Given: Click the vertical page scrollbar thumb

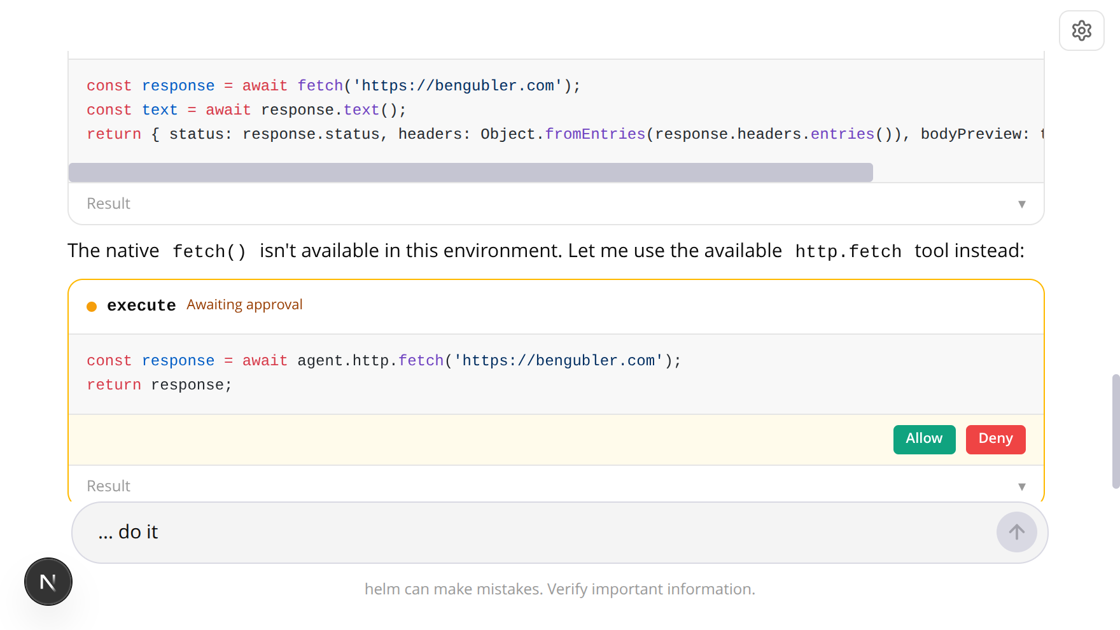Looking at the screenshot, I should (1115, 431).
